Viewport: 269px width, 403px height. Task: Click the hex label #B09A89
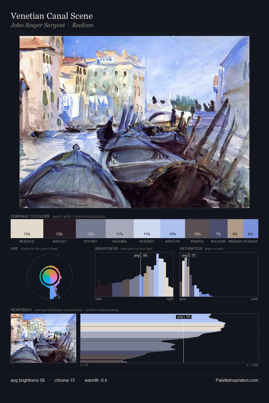235,241
